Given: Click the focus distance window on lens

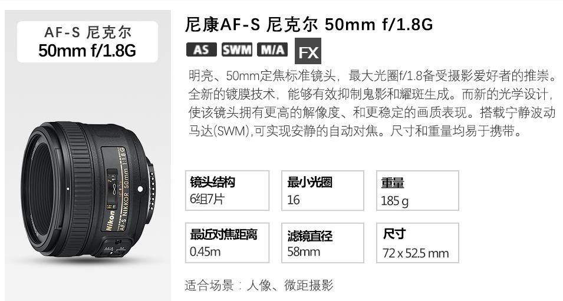Looking at the screenshot, I should pyautogui.click(x=113, y=187).
